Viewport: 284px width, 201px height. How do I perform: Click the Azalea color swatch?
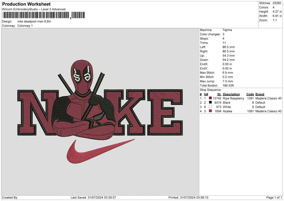pos(210,111)
